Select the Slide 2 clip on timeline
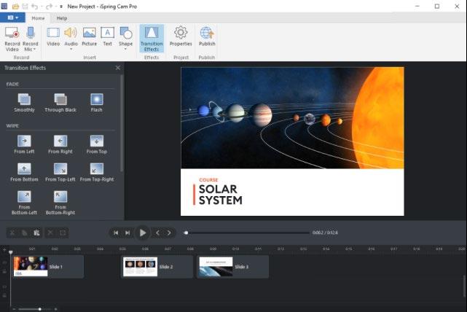 tap(157, 267)
